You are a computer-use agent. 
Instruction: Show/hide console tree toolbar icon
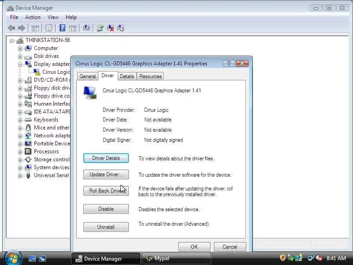pyautogui.click(x=35, y=28)
